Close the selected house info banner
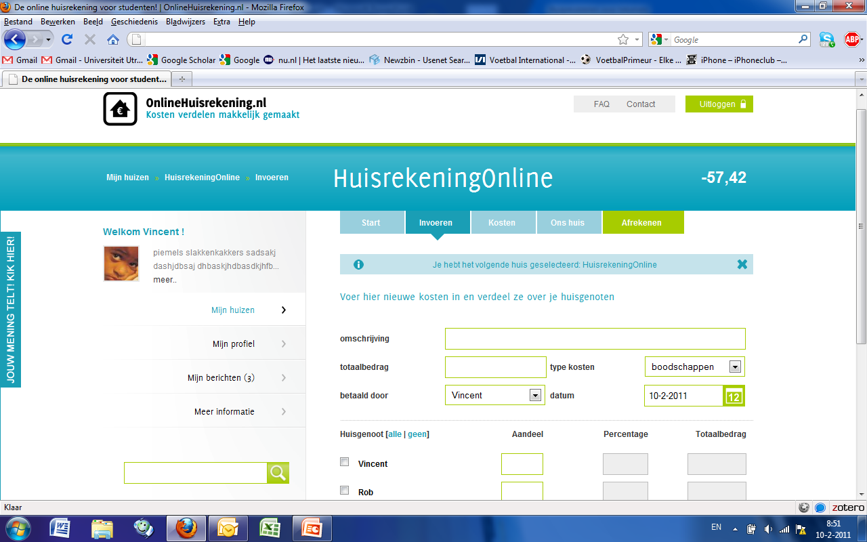This screenshot has height=542, width=867. point(742,265)
